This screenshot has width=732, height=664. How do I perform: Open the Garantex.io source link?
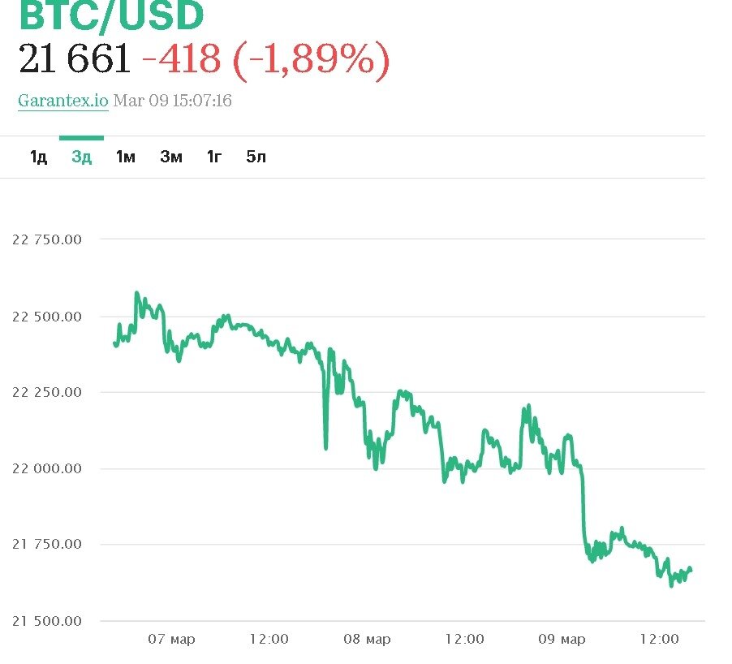pyautogui.click(x=62, y=101)
